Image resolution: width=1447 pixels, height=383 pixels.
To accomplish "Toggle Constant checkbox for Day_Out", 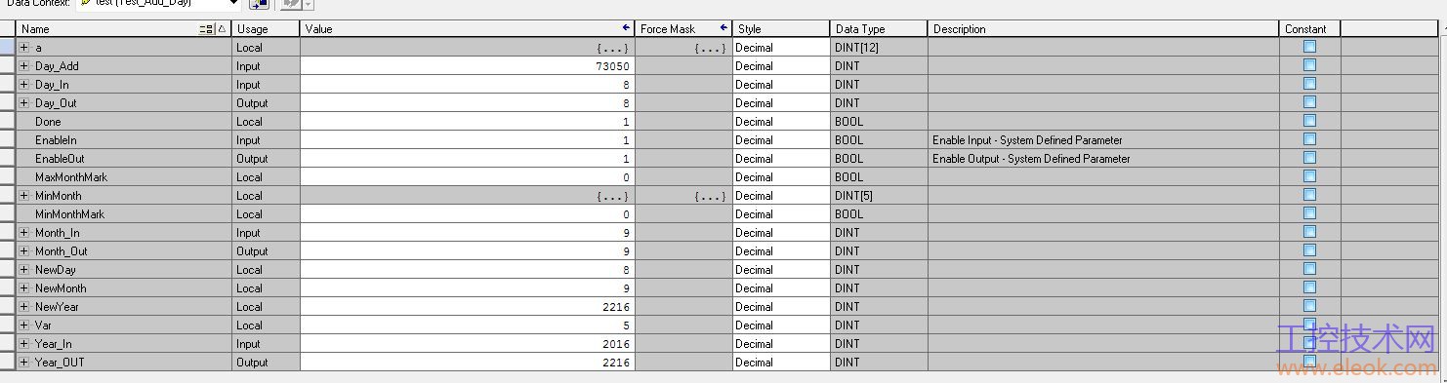I will pos(1309,101).
